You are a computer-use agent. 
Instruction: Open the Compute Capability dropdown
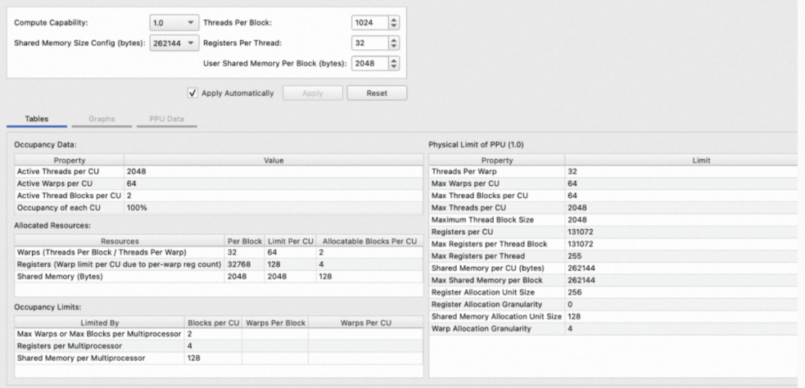174,23
